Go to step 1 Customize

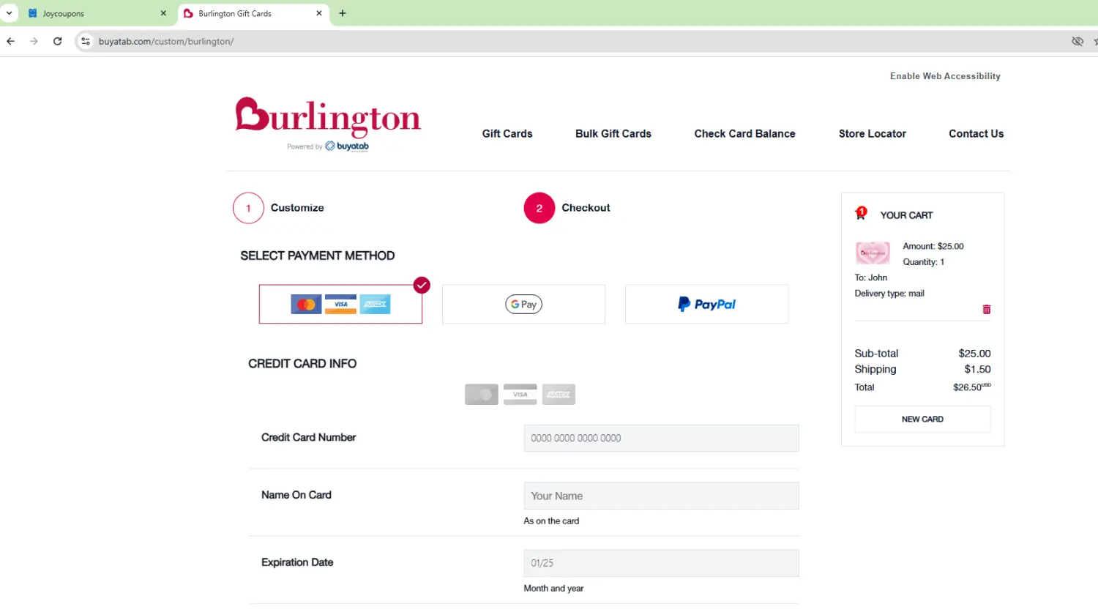coord(278,208)
